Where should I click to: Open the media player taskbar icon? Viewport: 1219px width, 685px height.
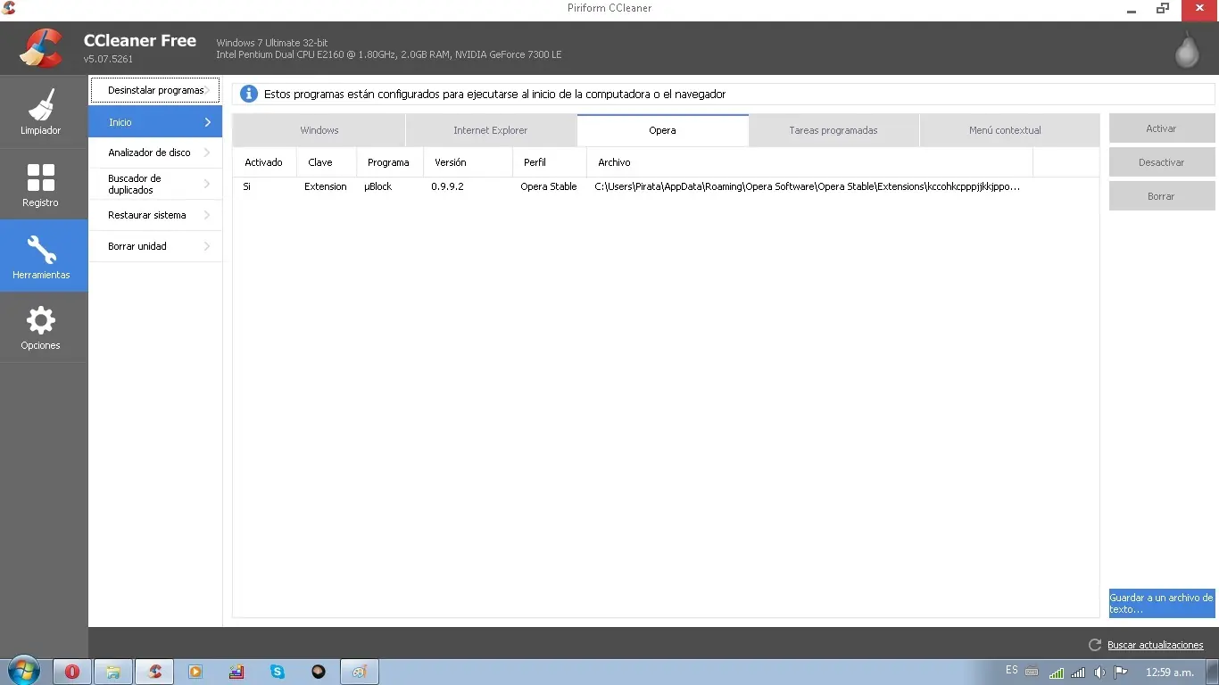coord(195,672)
